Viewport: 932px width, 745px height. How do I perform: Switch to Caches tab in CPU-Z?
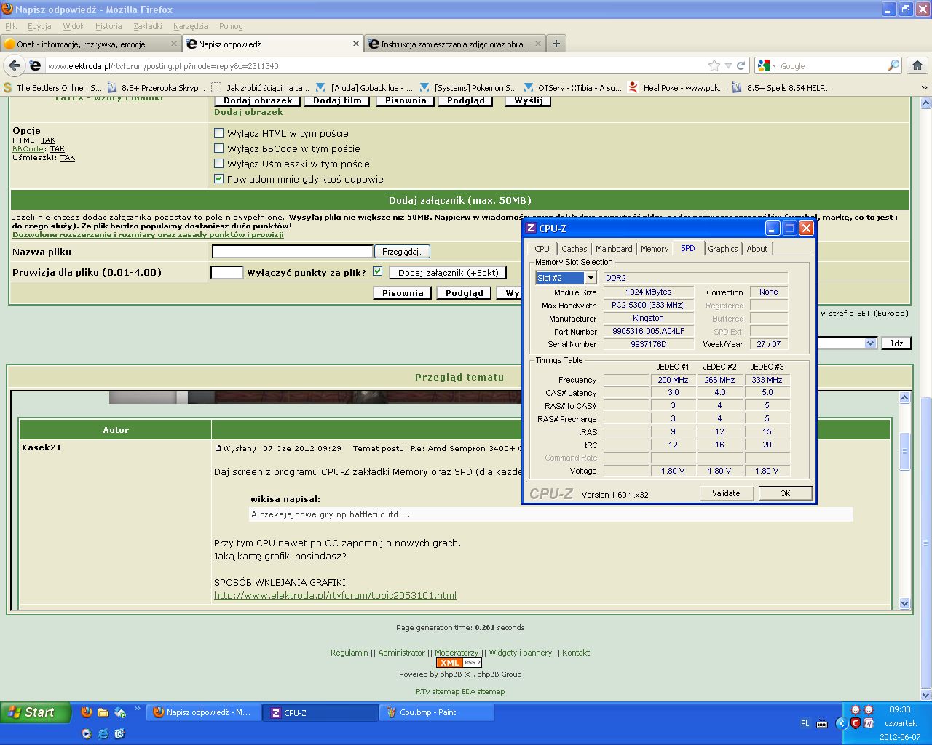(574, 249)
